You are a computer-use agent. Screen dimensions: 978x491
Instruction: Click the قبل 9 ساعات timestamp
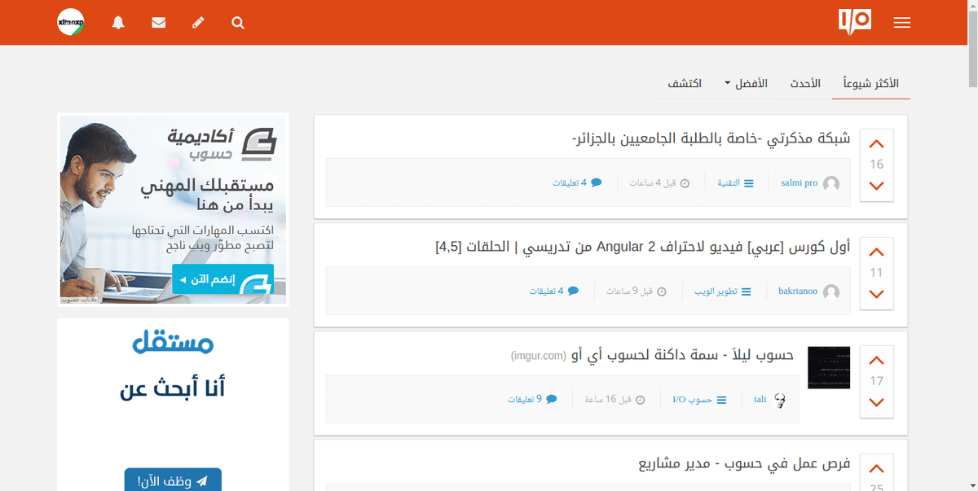click(x=637, y=292)
